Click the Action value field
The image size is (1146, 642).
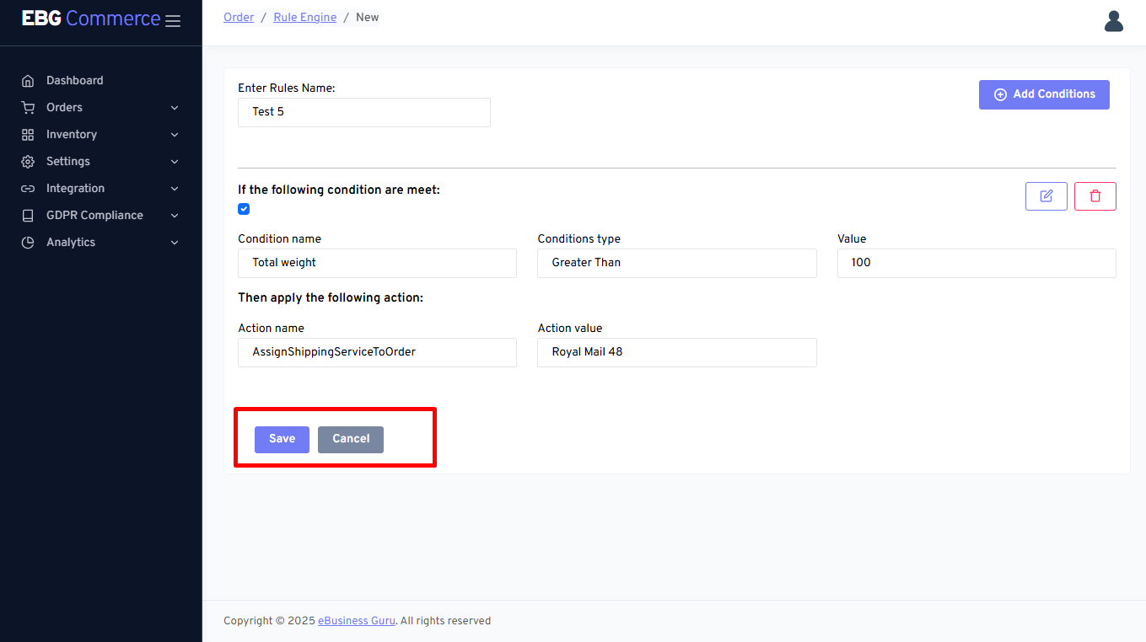(x=676, y=352)
